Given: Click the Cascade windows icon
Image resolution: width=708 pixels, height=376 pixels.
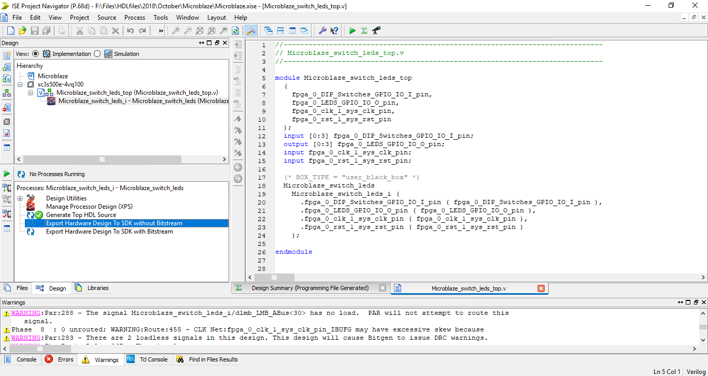Looking at the screenshot, I should coord(268,31).
